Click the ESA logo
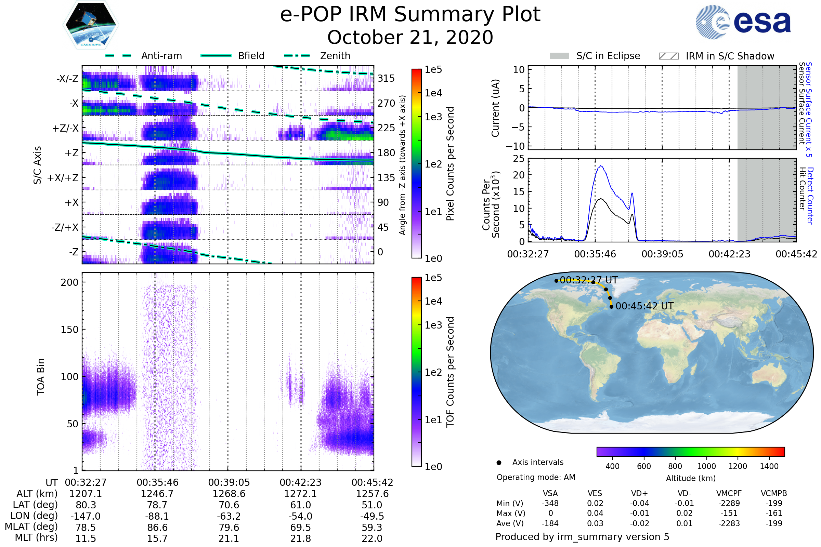The width and height of the screenshot is (821, 547). pos(743,22)
